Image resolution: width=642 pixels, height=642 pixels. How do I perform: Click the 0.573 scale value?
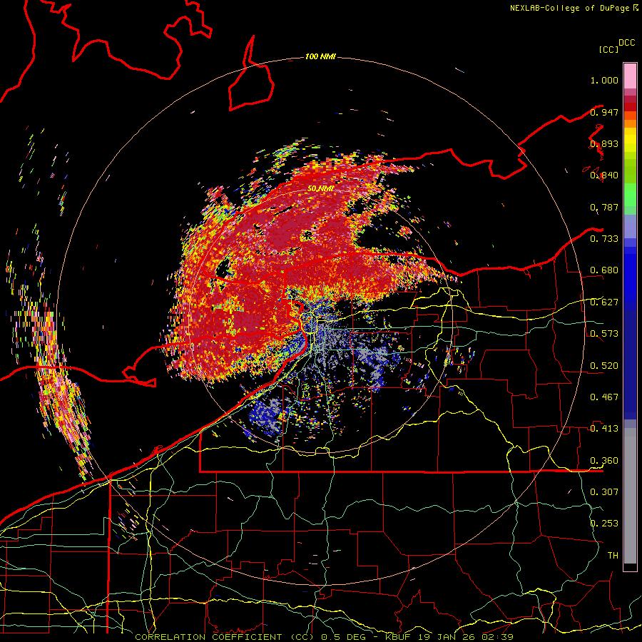click(x=604, y=334)
